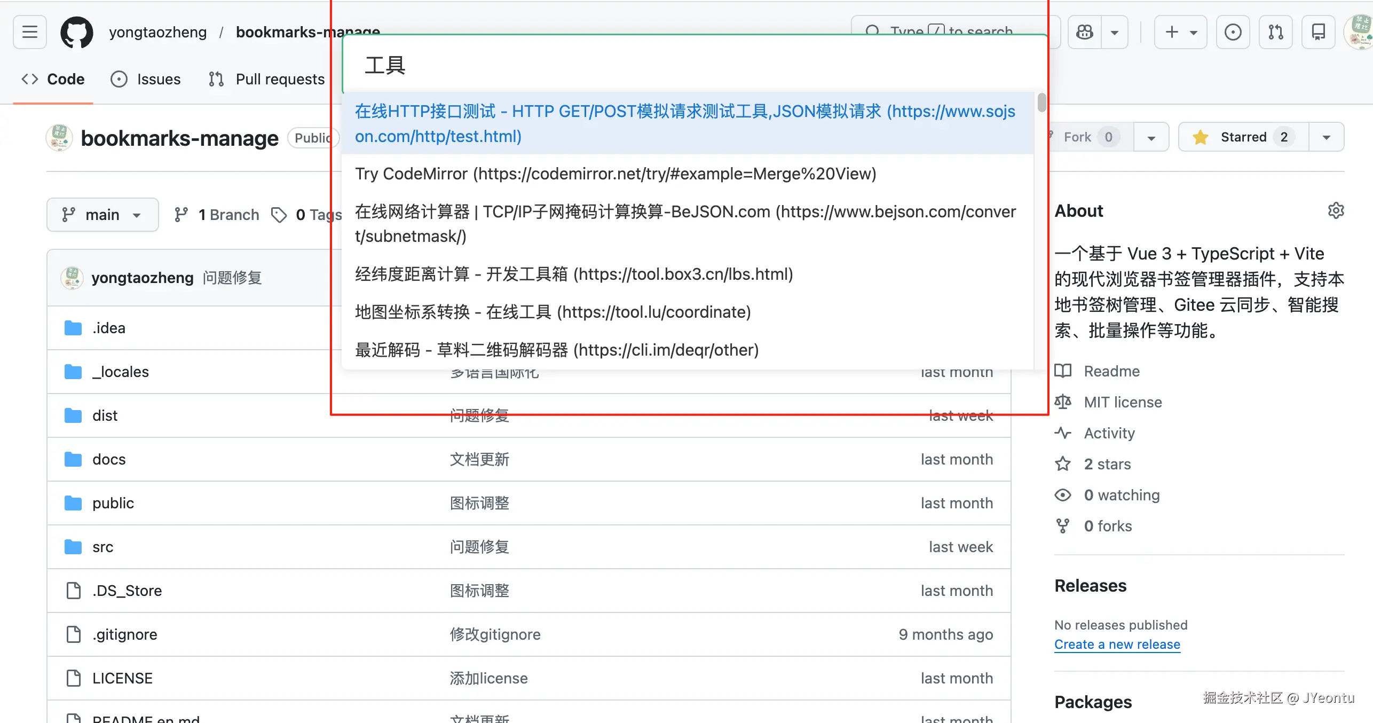Expand the Copilot dropdown arrow
Screen dimensions: 1373x723
pyautogui.click(x=1115, y=32)
